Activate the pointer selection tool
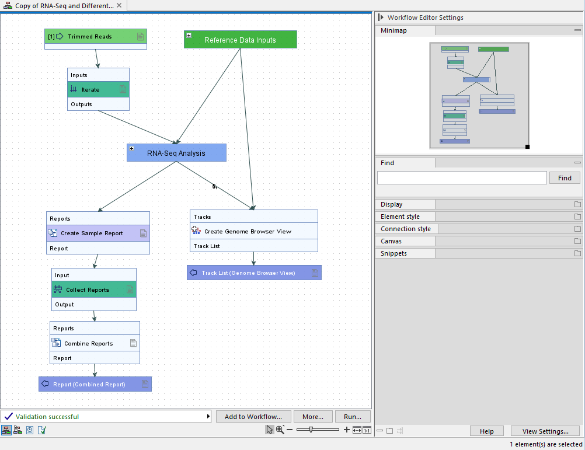 coord(270,429)
